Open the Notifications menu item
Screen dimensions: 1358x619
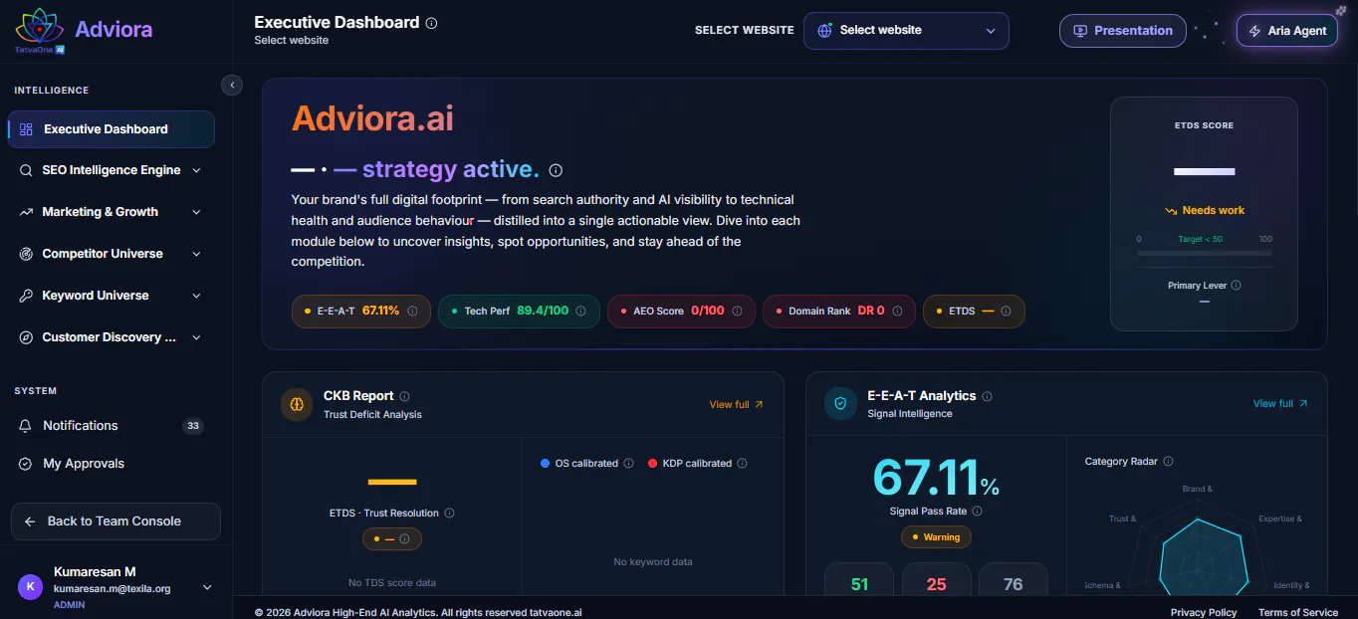(112, 426)
